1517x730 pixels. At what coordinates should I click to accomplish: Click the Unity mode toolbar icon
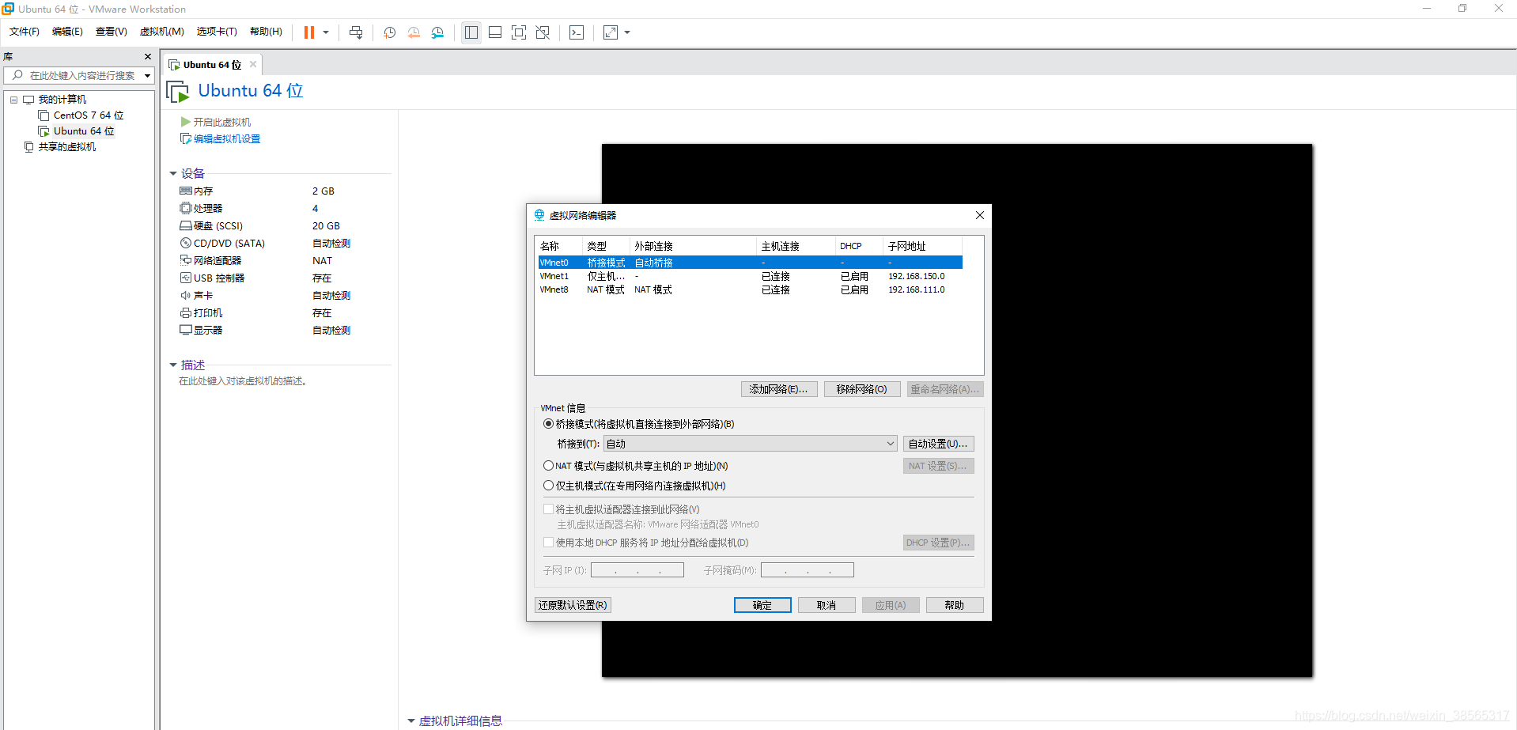(543, 32)
